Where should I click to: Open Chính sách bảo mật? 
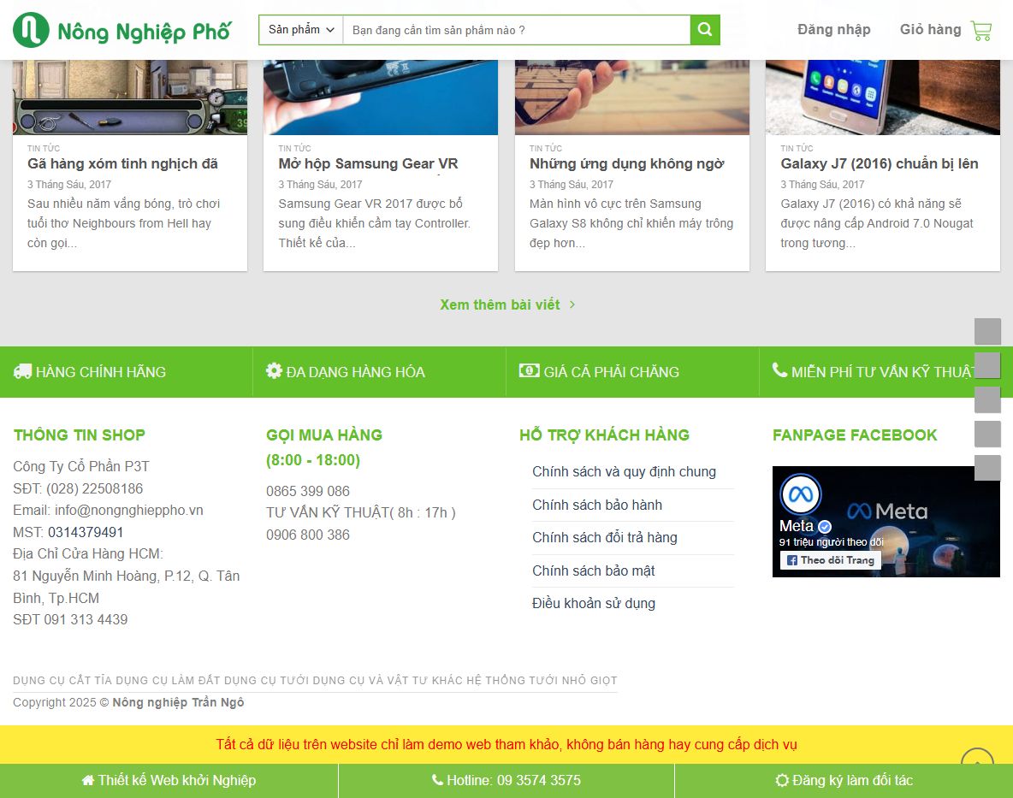(593, 570)
